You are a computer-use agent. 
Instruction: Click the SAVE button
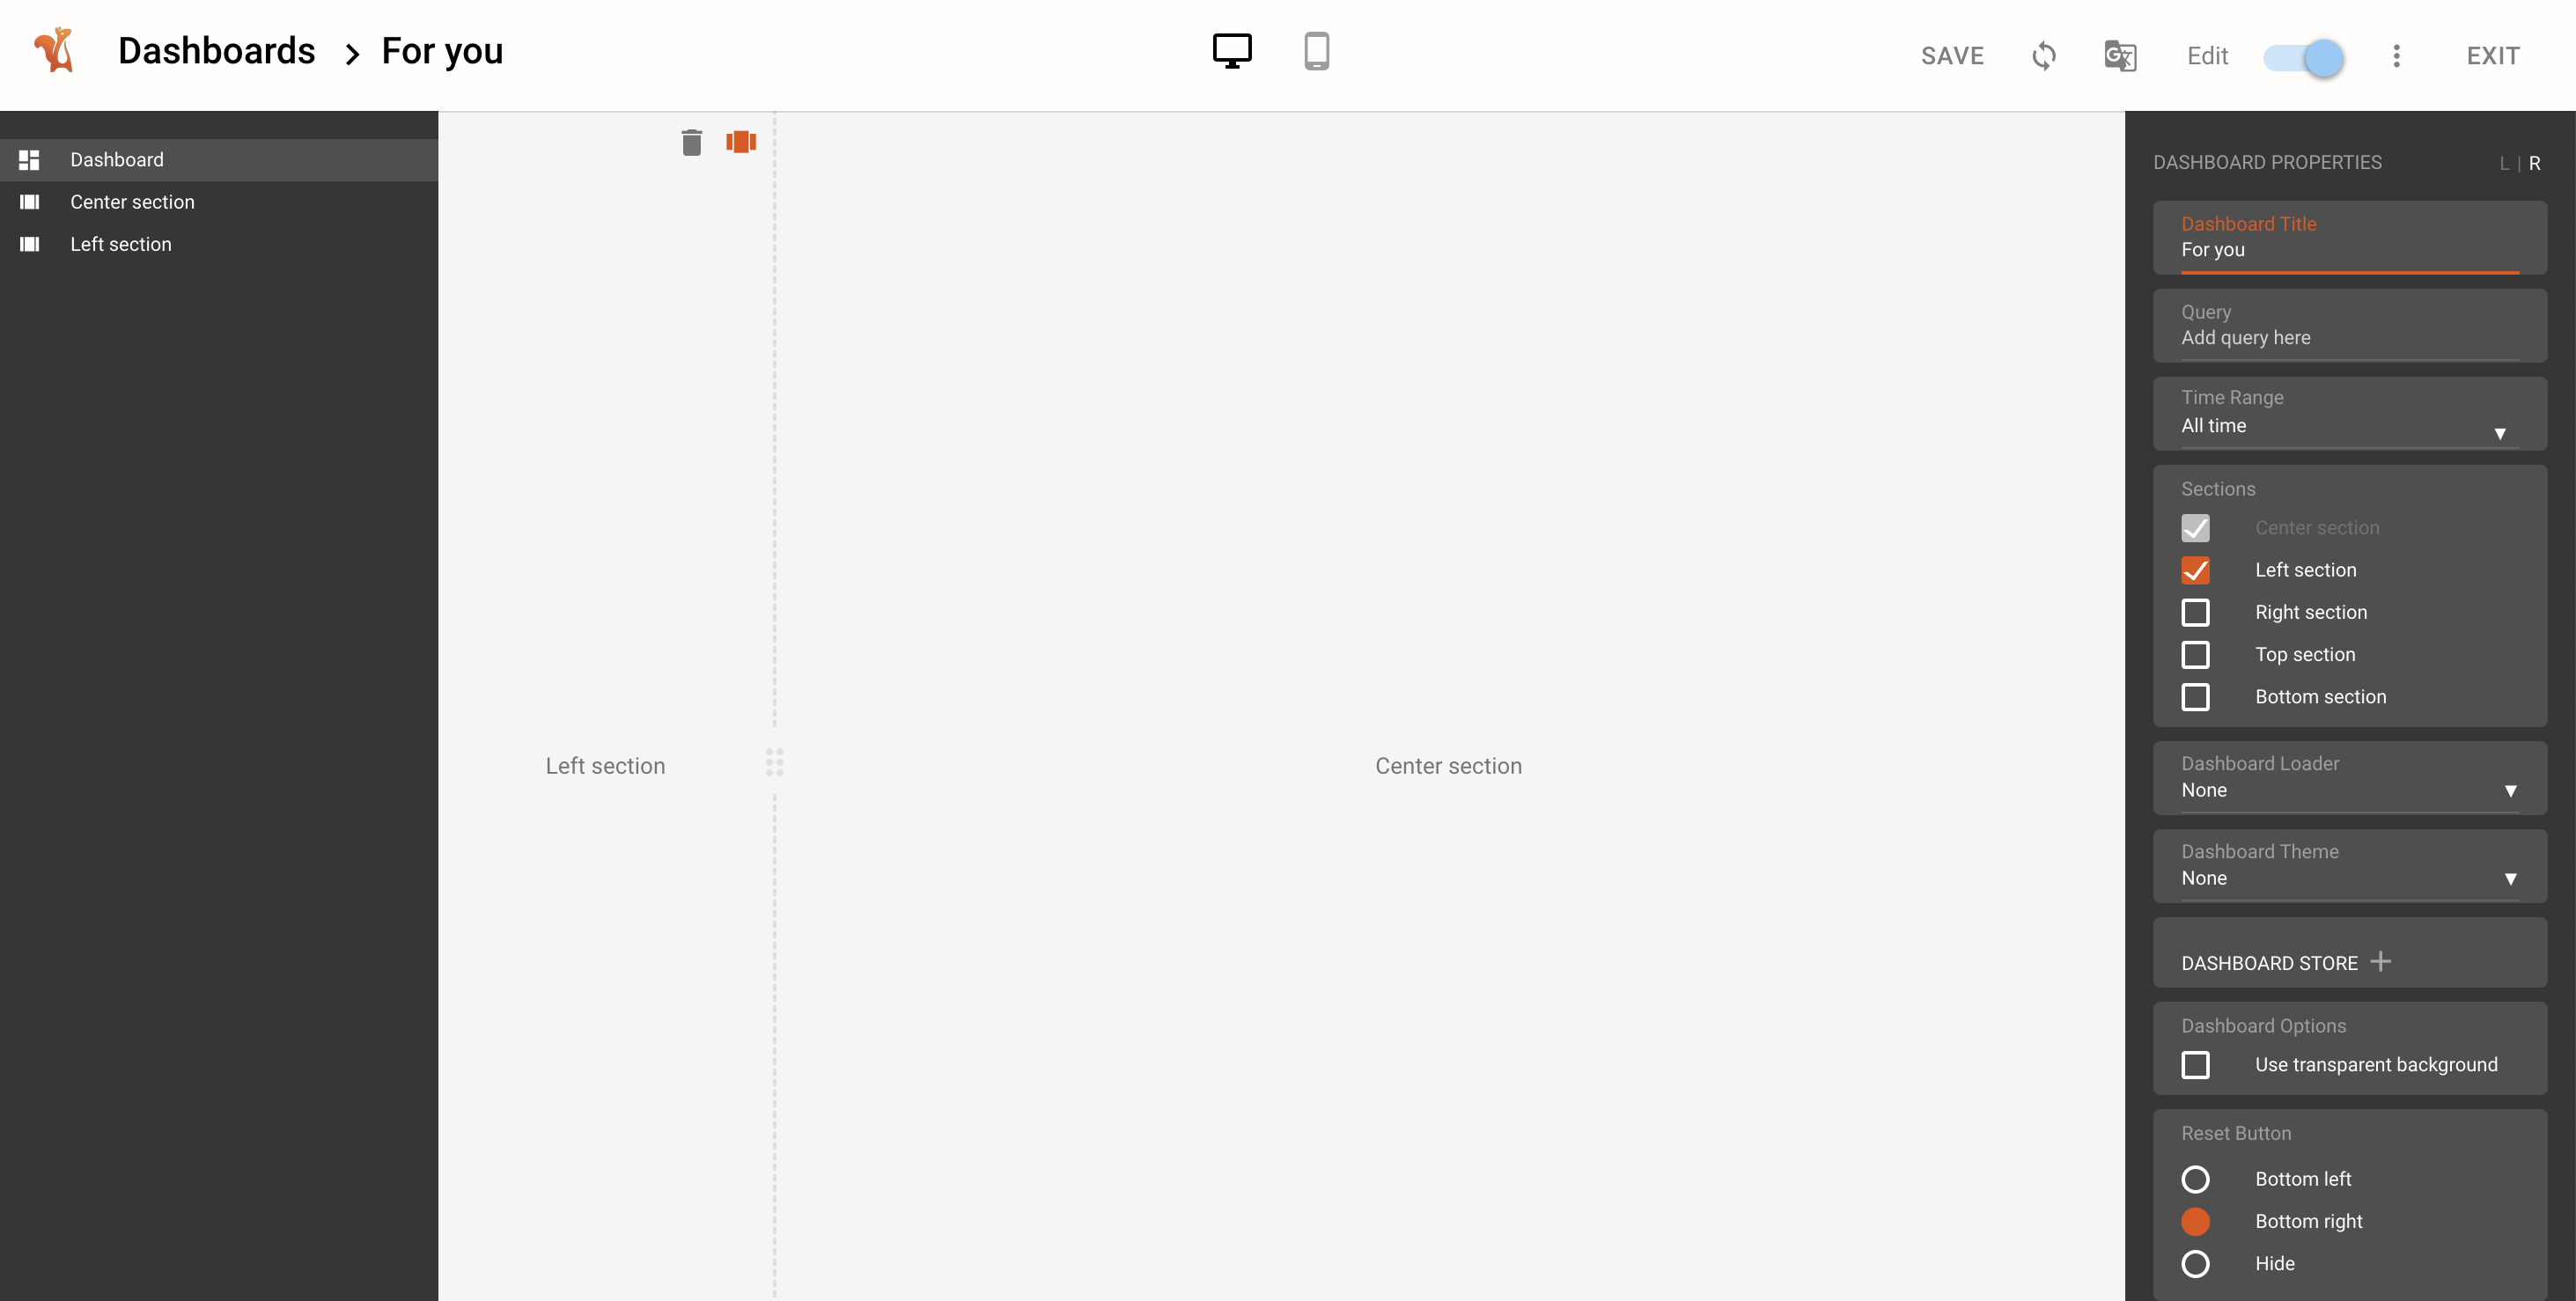coord(1951,56)
